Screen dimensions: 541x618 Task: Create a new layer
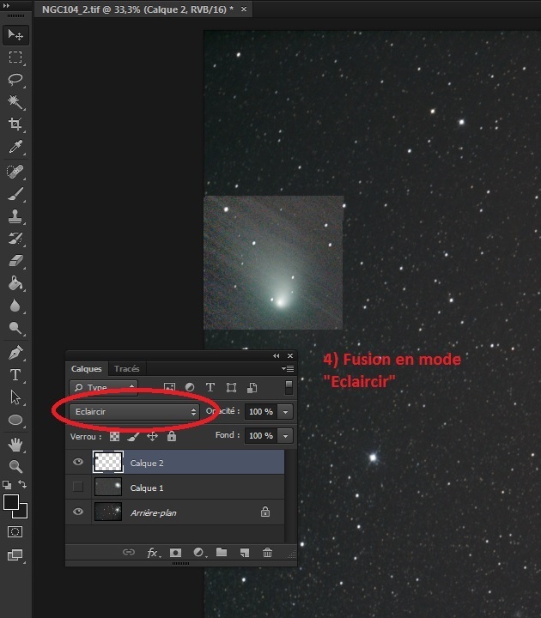(245, 553)
